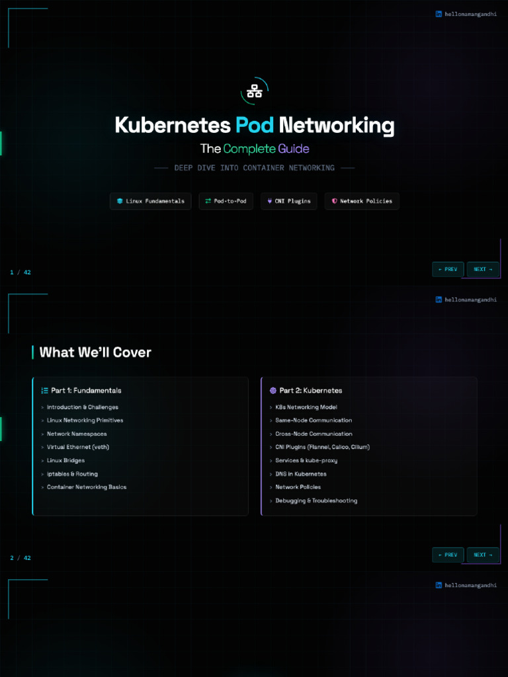
Task: Select the Network Policies tag label
Action: tap(366, 201)
